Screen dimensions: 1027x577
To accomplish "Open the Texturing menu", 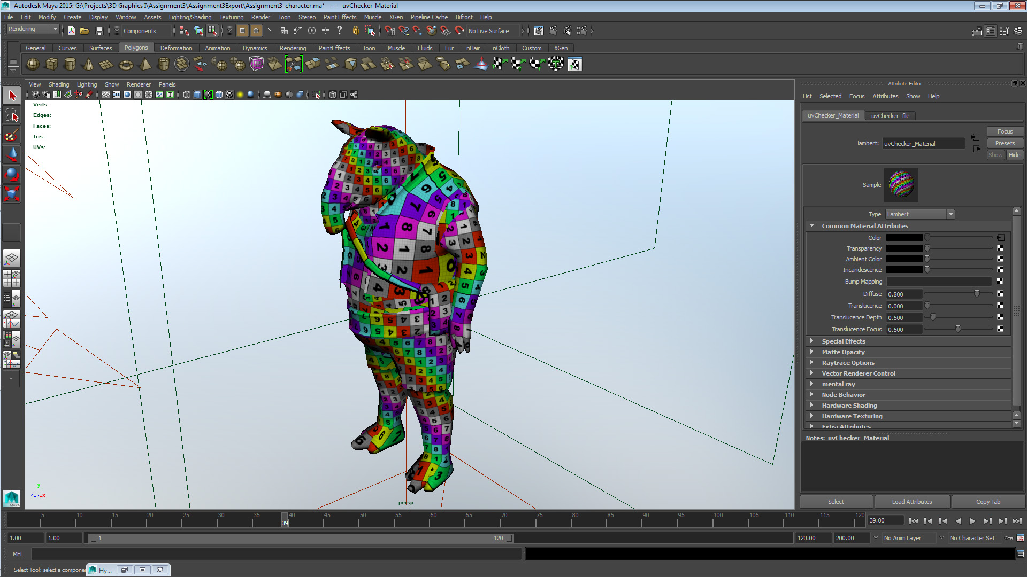I will [x=231, y=17].
